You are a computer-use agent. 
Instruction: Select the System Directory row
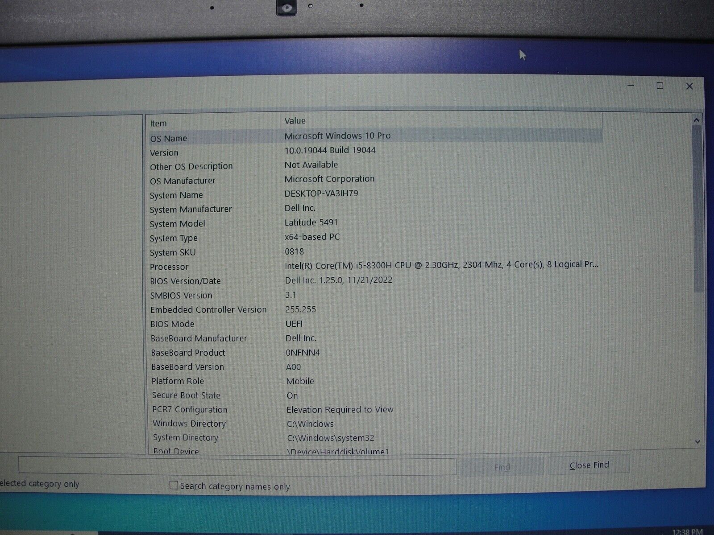point(375,438)
